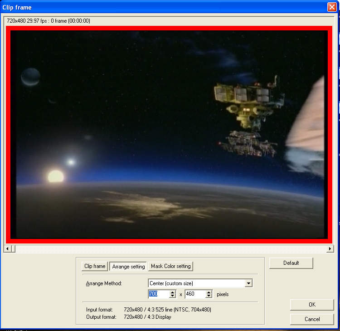Viewport: 340px width, 331px height.
Task: Select the Arrange setting tab
Action: [128, 266]
